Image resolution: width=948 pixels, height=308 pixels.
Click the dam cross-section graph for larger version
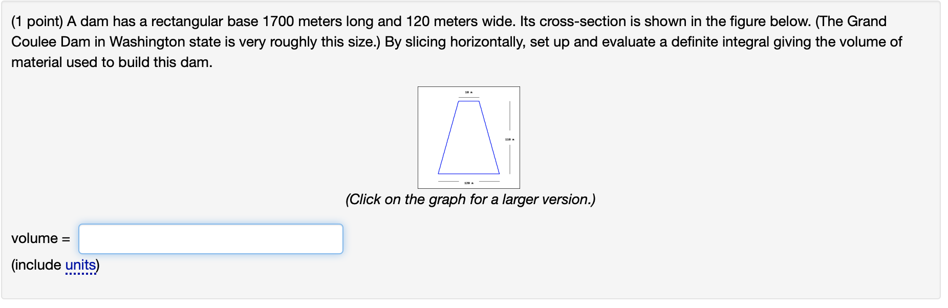pyautogui.click(x=468, y=138)
